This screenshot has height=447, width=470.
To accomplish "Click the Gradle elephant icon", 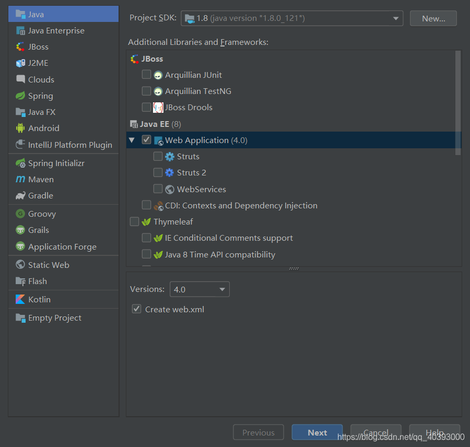I will tap(20, 195).
